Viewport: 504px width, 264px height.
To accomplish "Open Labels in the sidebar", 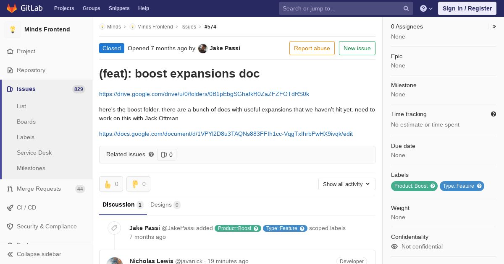I will coord(26,137).
